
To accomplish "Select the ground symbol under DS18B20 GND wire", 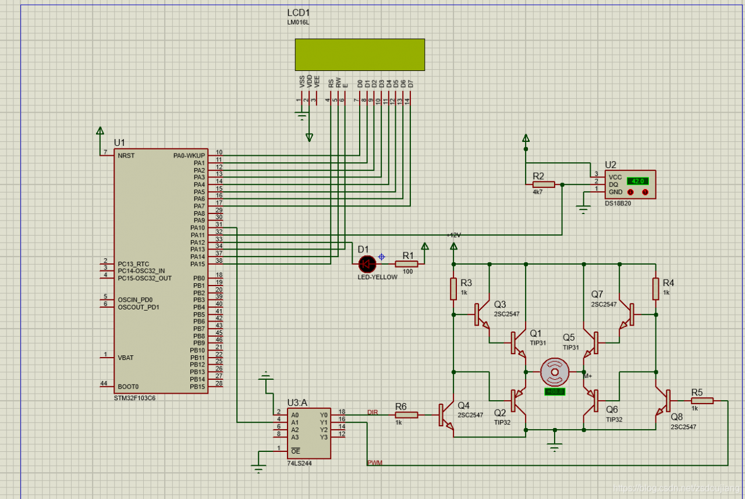I will (x=584, y=209).
